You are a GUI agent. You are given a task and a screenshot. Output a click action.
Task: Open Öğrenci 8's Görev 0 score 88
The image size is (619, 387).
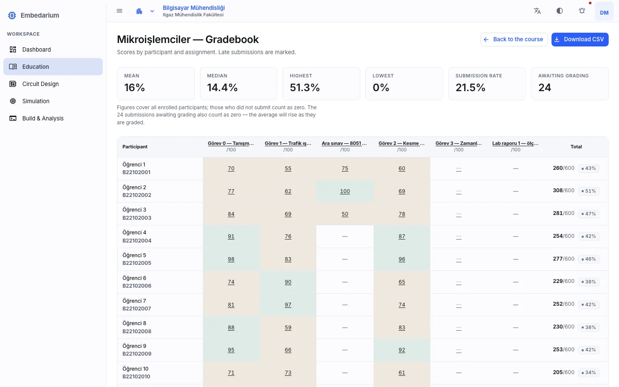pos(231,328)
